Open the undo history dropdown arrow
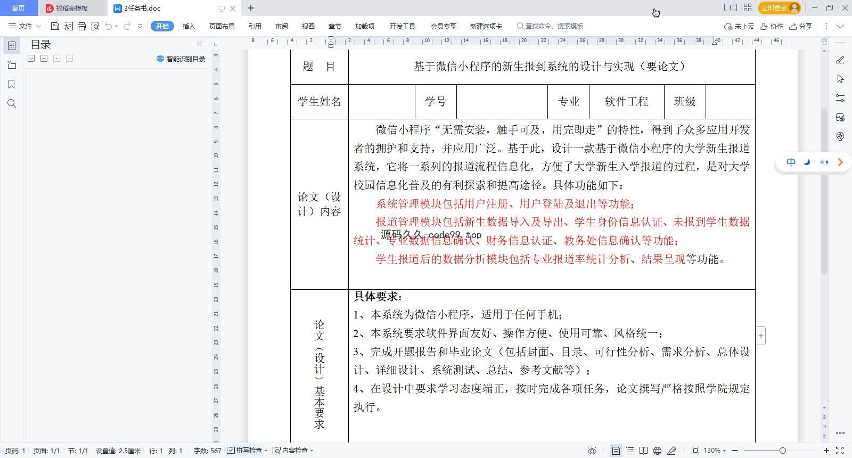The width and height of the screenshot is (852, 458). [116, 26]
